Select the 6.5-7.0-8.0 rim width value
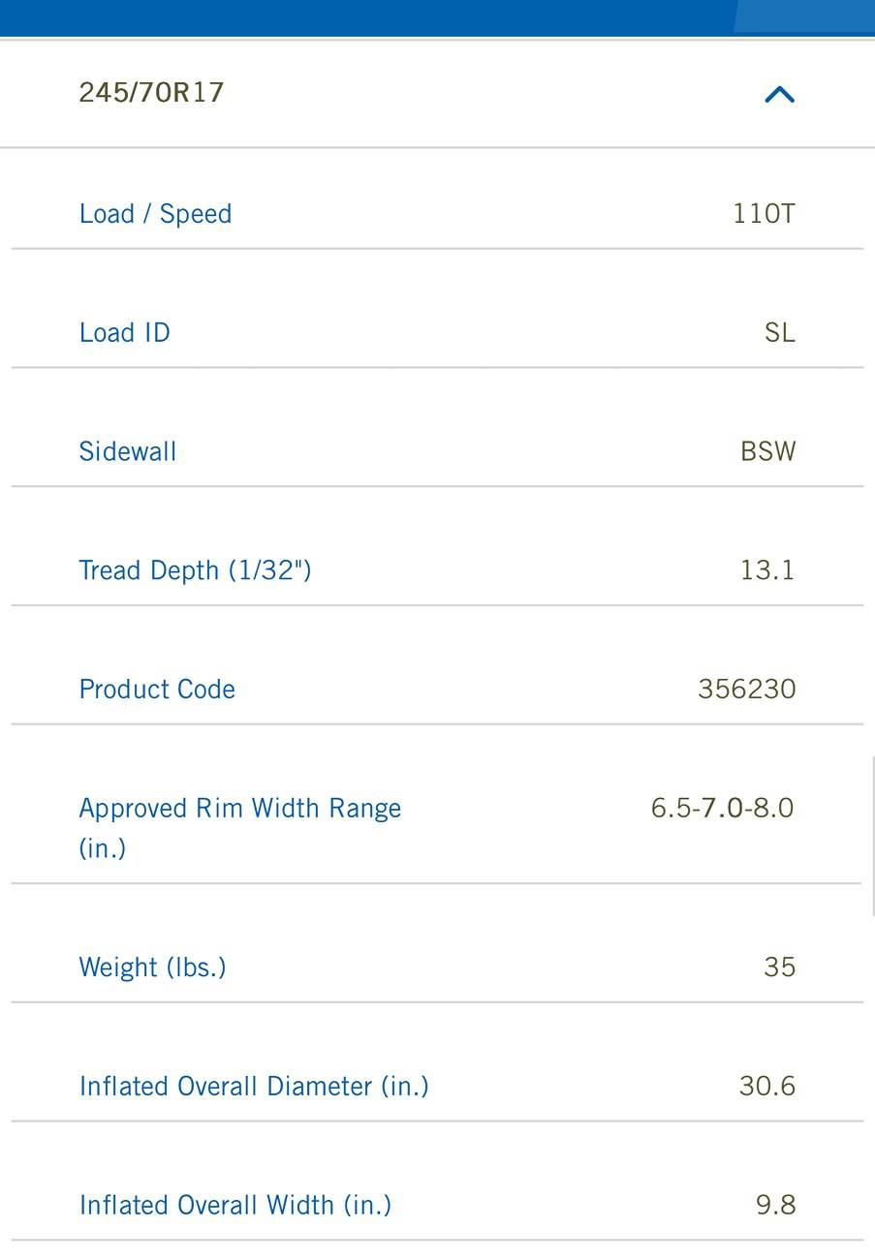875x1259 pixels. tap(722, 808)
